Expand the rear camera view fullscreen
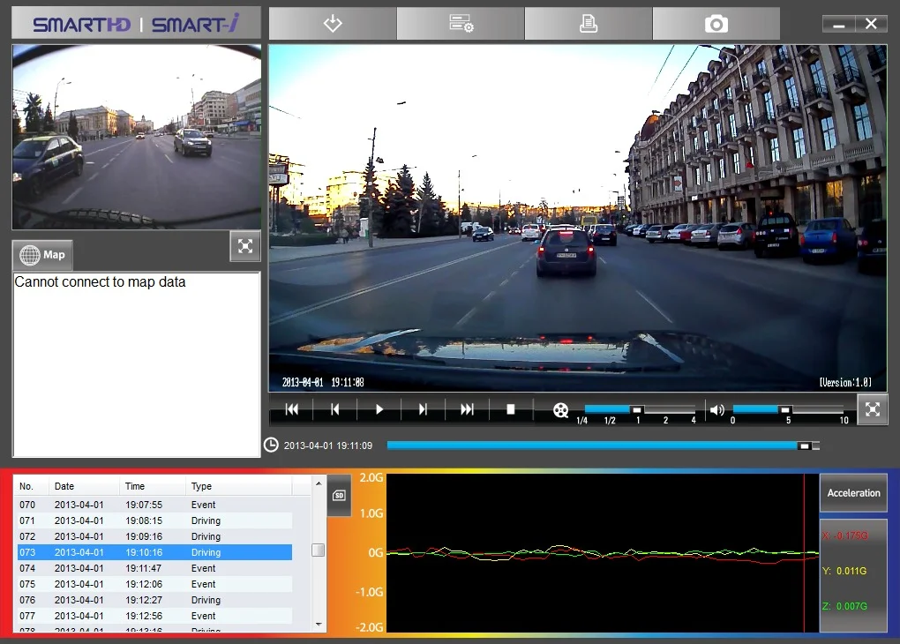 tap(245, 246)
